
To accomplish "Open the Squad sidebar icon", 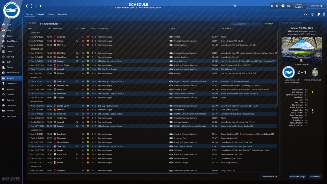I will tap(3, 36).
